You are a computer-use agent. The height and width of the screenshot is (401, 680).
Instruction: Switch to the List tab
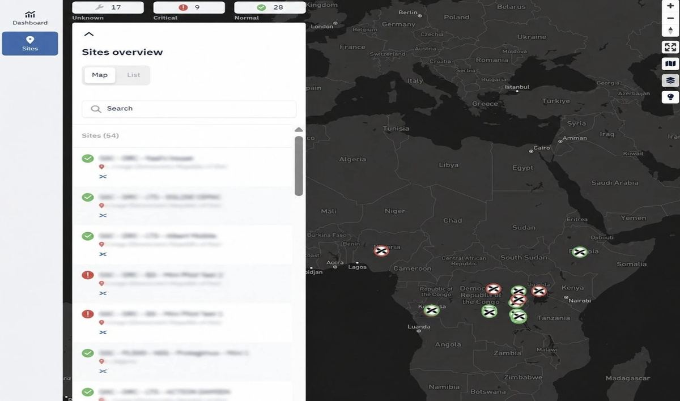[134, 75]
